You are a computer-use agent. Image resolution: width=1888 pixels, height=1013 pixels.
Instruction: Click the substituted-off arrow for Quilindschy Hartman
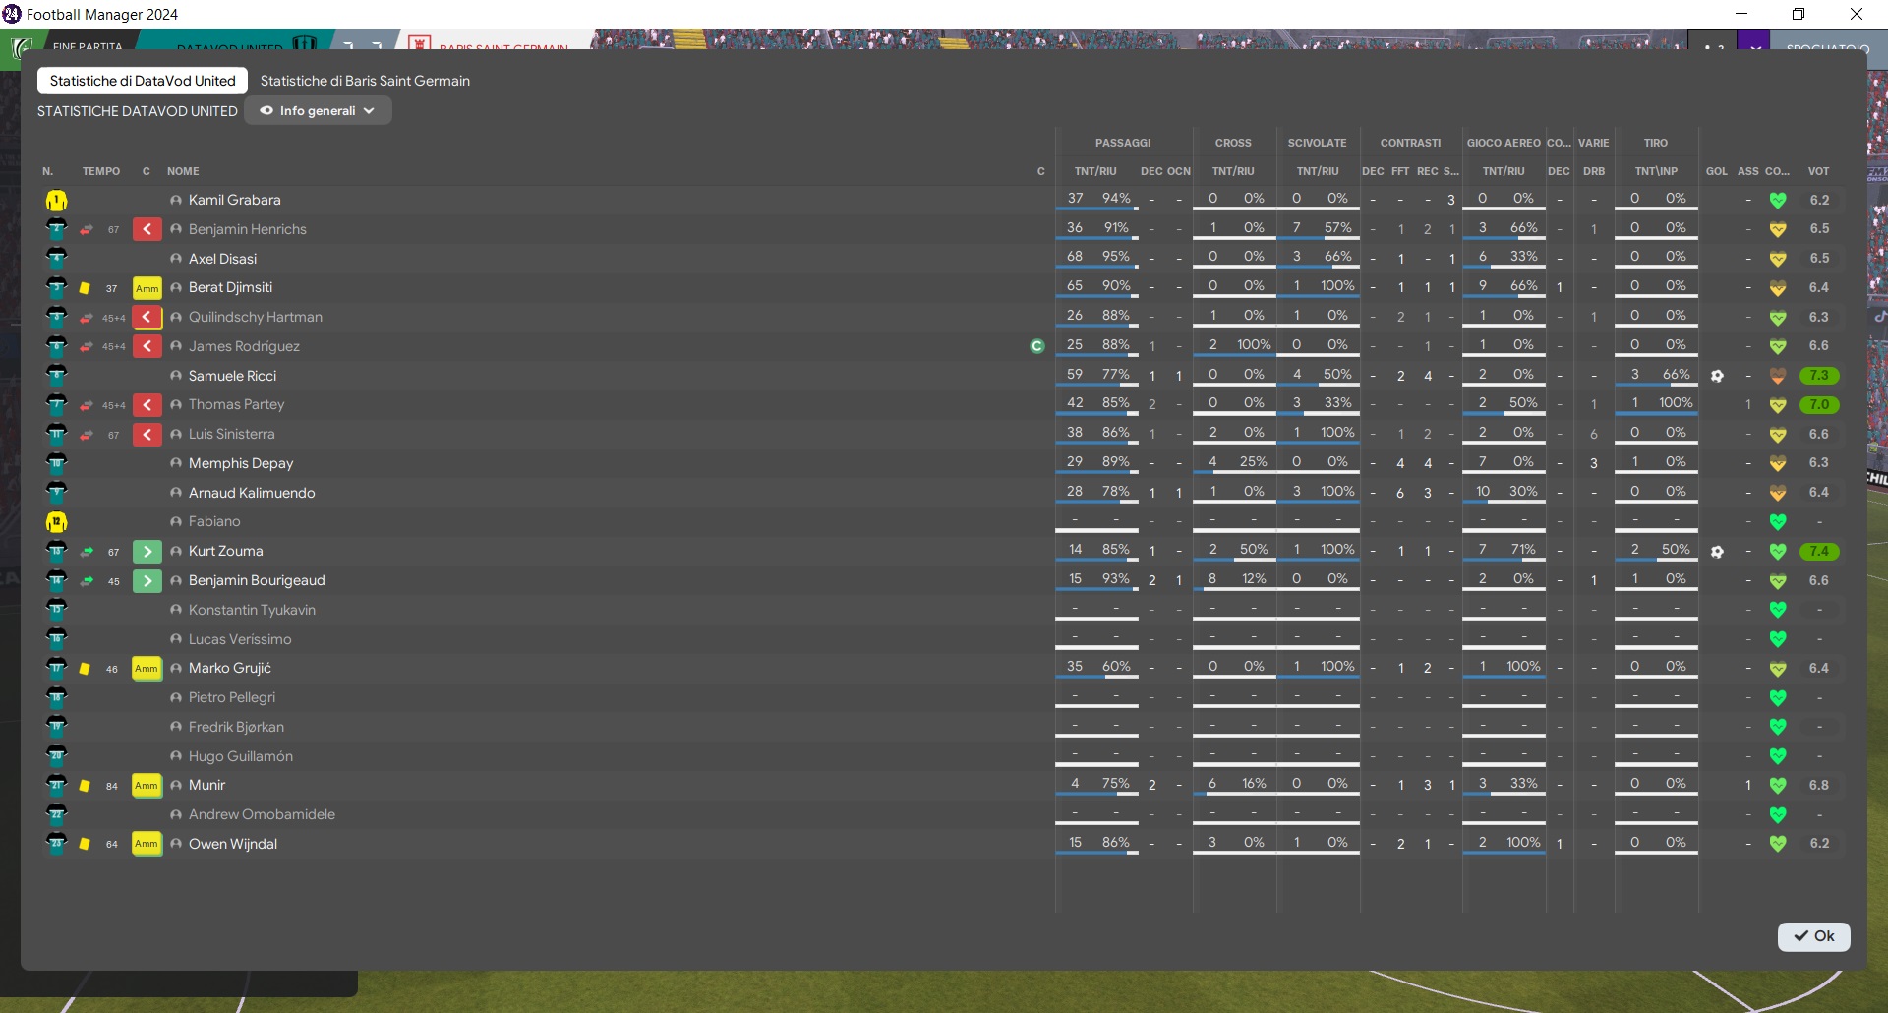(147, 318)
